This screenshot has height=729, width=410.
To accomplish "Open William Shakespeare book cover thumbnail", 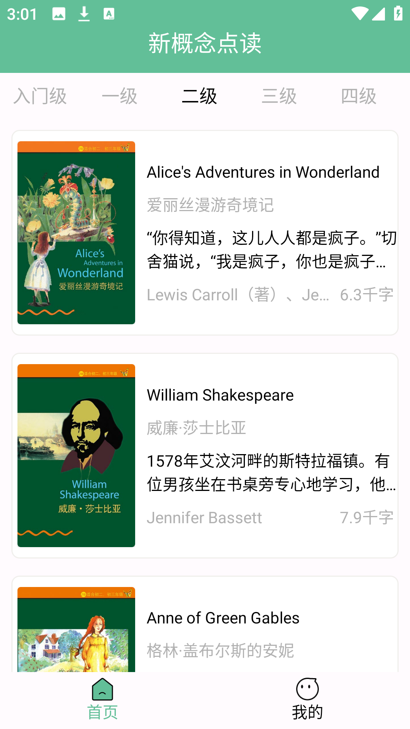I will (x=76, y=456).
